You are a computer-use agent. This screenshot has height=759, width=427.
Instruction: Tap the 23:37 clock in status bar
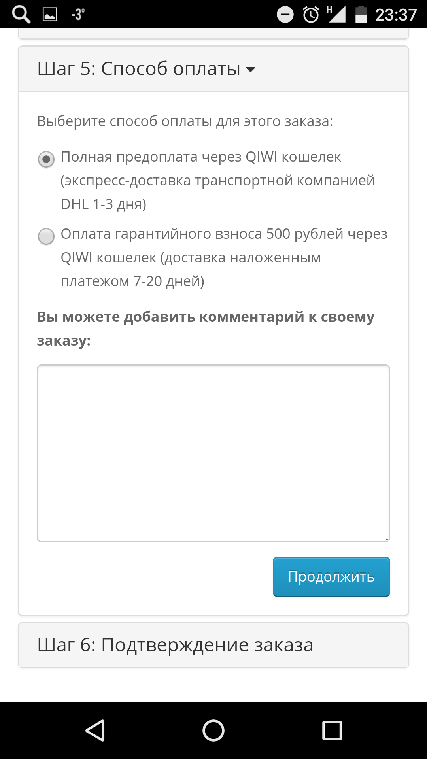point(396,15)
